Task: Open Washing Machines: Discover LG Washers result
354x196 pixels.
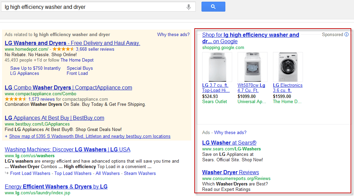Action: [x=67, y=149]
